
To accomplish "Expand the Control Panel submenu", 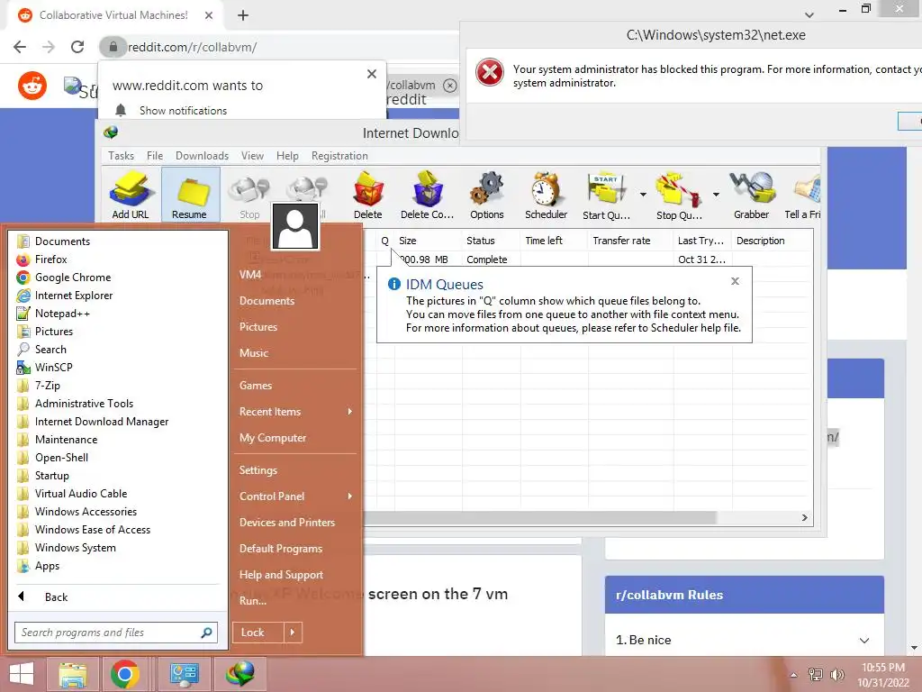I will tap(350, 496).
